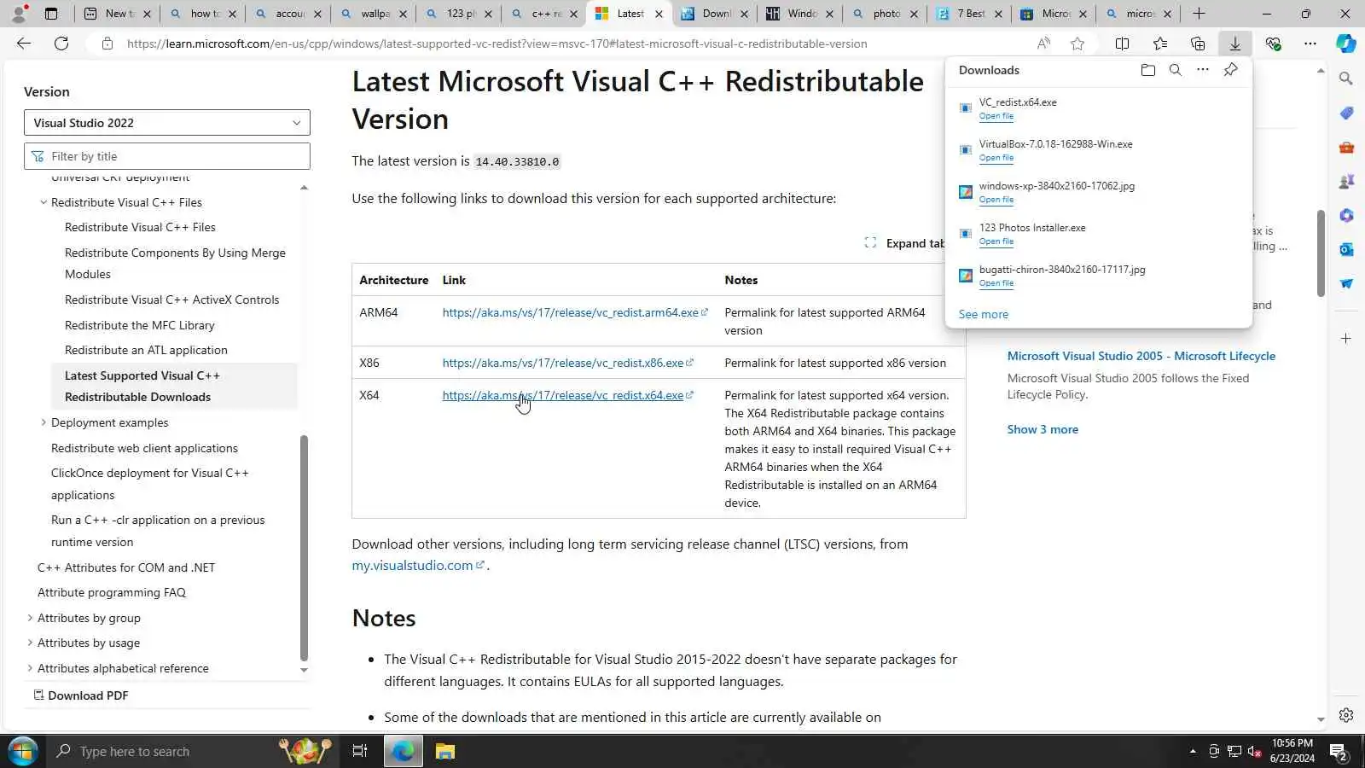Open the tab actions menu icon
The height and width of the screenshot is (768, 1365).
(51, 14)
